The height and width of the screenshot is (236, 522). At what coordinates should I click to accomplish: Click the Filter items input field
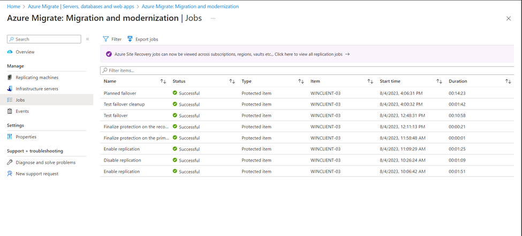tap(307, 71)
